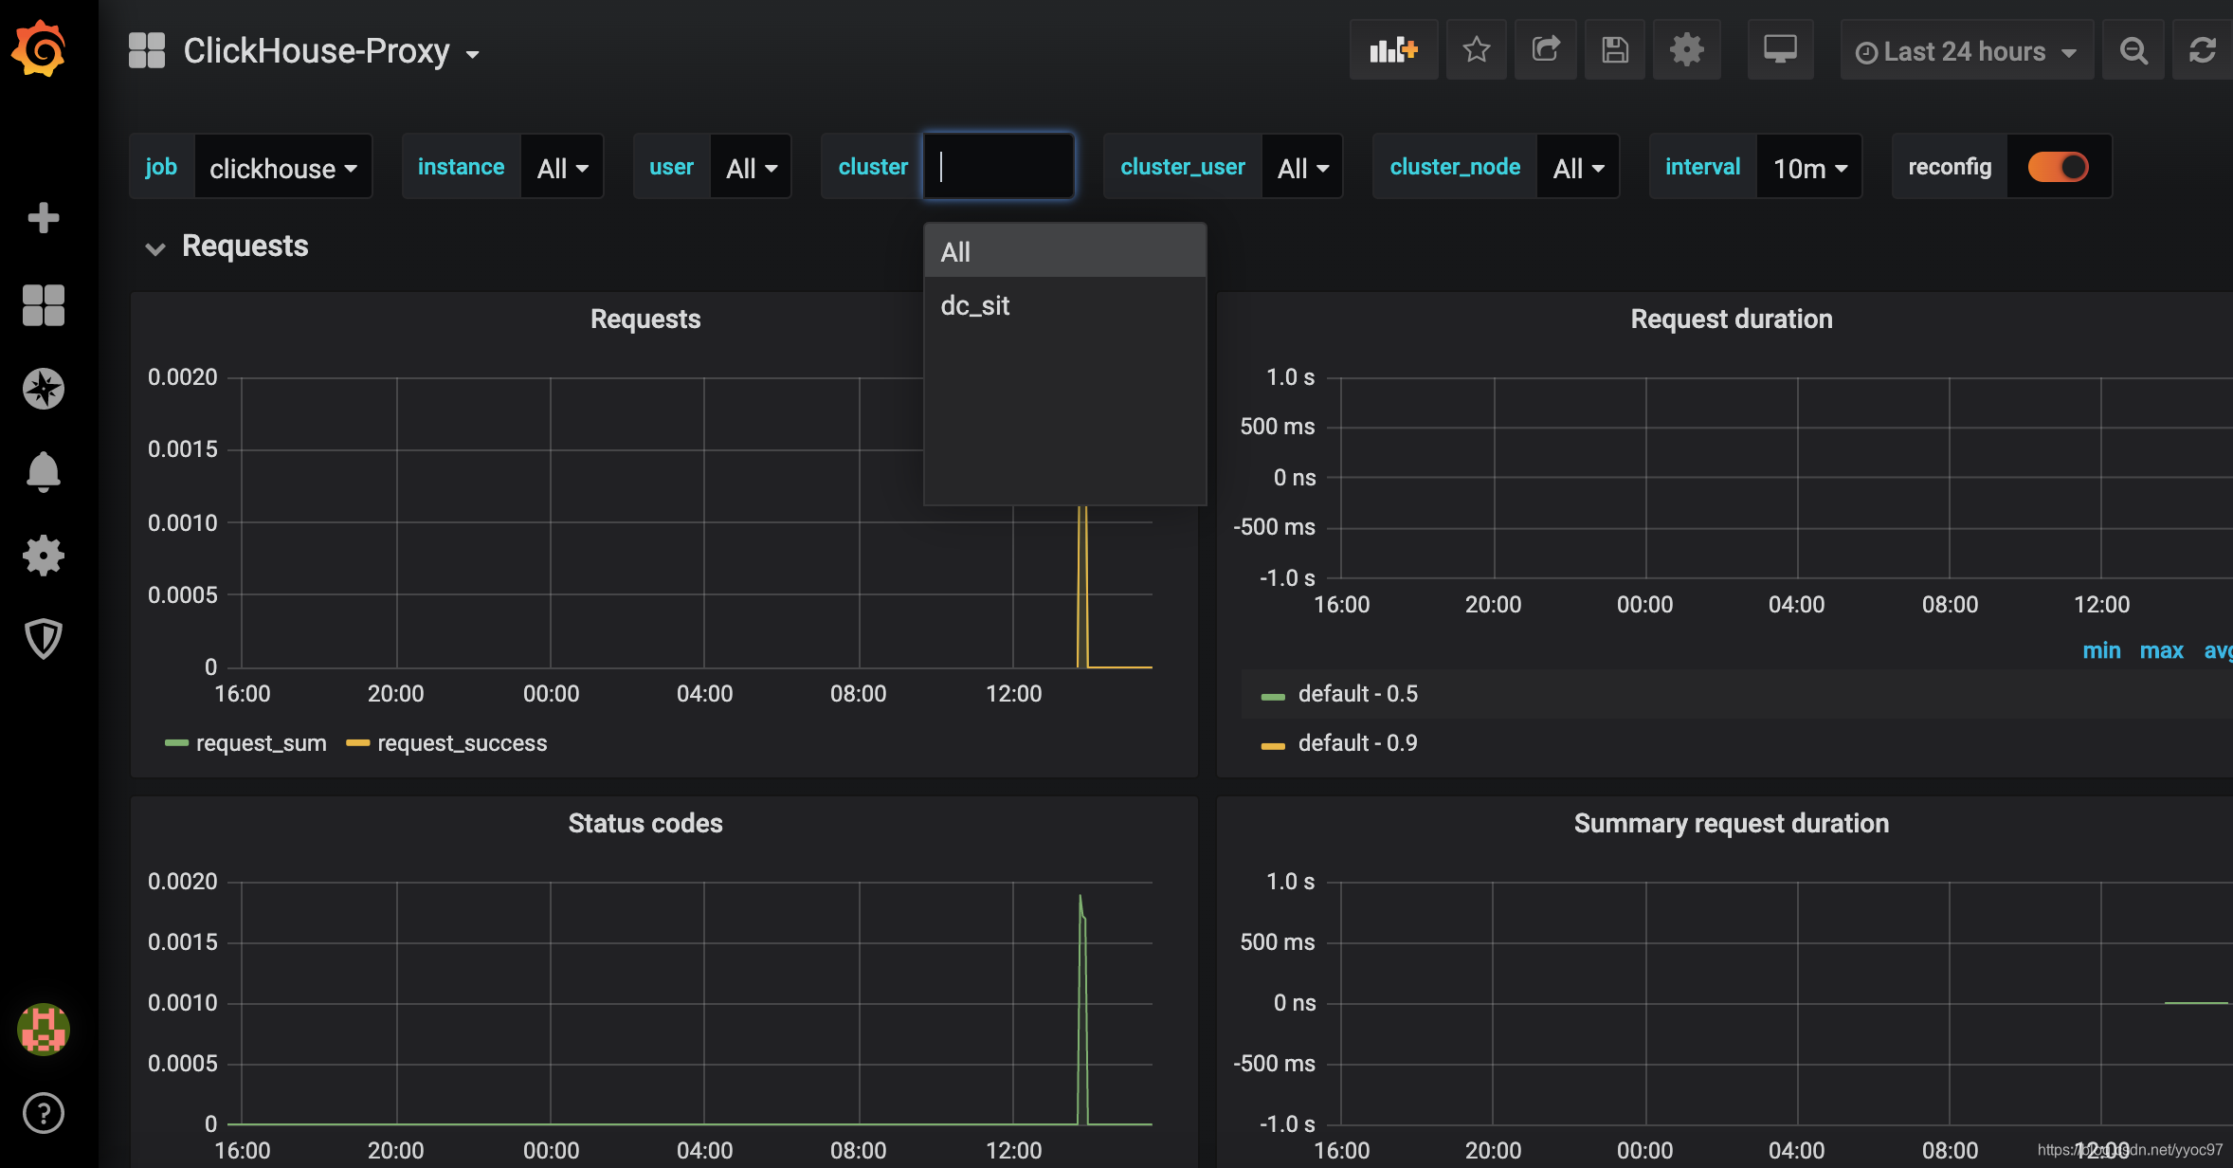Image resolution: width=2233 pixels, height=1168 pixels.
Task: Open the cluster_user All dropdown
Action: tap(1302, 168)
